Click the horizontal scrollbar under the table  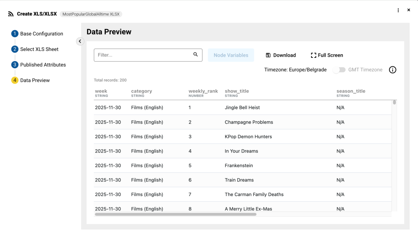click(176, 214)
